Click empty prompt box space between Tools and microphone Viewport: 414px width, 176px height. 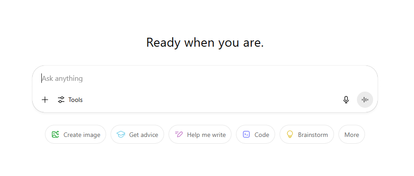point(211,100)
